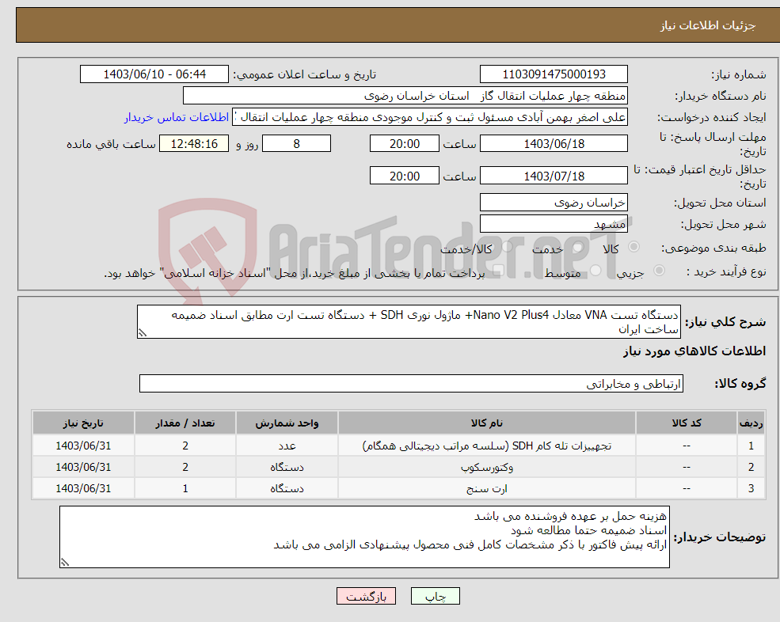Click the response deadline date 1403/06/18
Image resolution: width=780 pixels, height=622 pixels.
point(554,144)
